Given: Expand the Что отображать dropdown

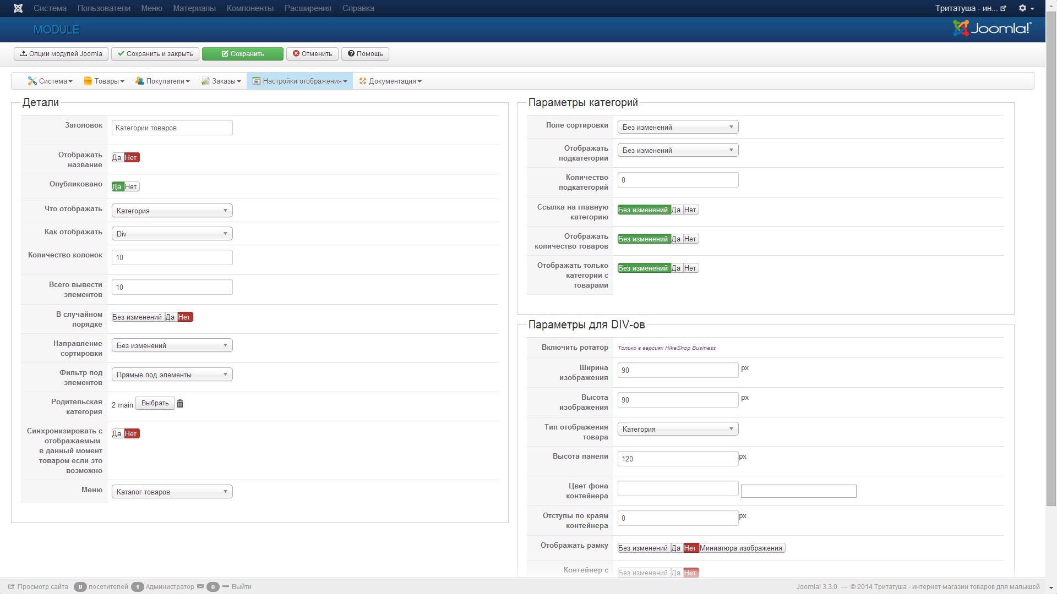Looking at the screenshot, I should coord(172,211).
